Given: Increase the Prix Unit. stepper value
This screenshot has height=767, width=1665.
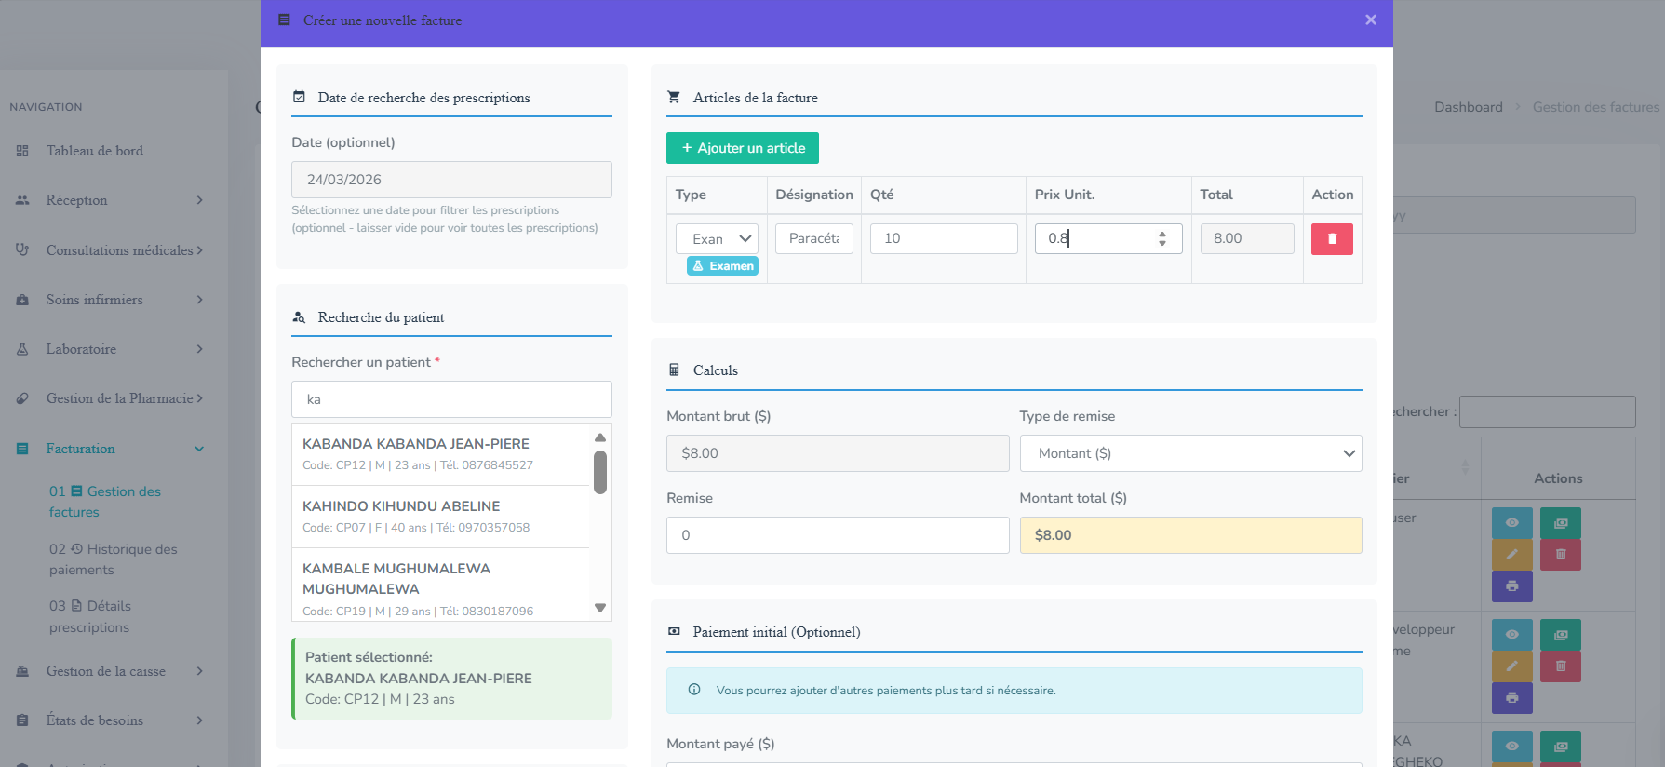Looking at the screenshot, I should tap(1162, 234).
